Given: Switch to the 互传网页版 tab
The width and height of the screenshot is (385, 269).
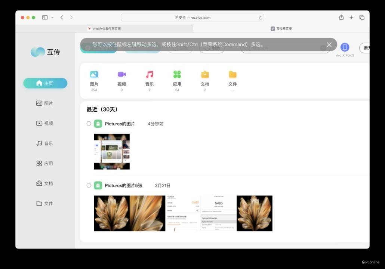Looking at the screenshot, I should tap(281, 29).
